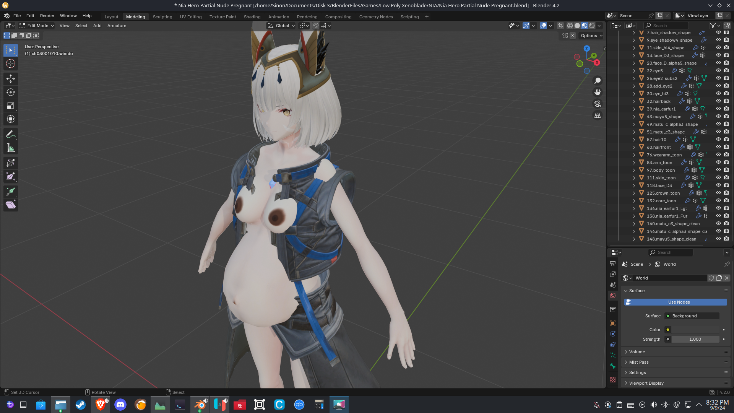Select the Annotate pencil tool

[11, 134]
